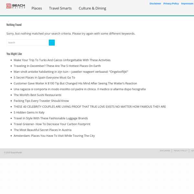Screen dimensions: 194x194
Task: Read the 40 celebrity couples article
Action: coord(90,107)
